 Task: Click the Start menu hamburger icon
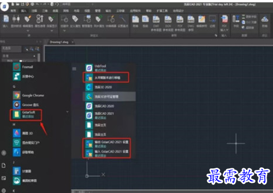[x=74, y=69]
